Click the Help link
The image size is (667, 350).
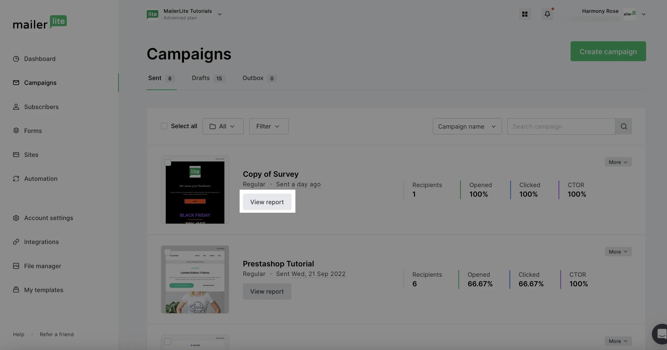pyautogui.click(x=19, y=334)
